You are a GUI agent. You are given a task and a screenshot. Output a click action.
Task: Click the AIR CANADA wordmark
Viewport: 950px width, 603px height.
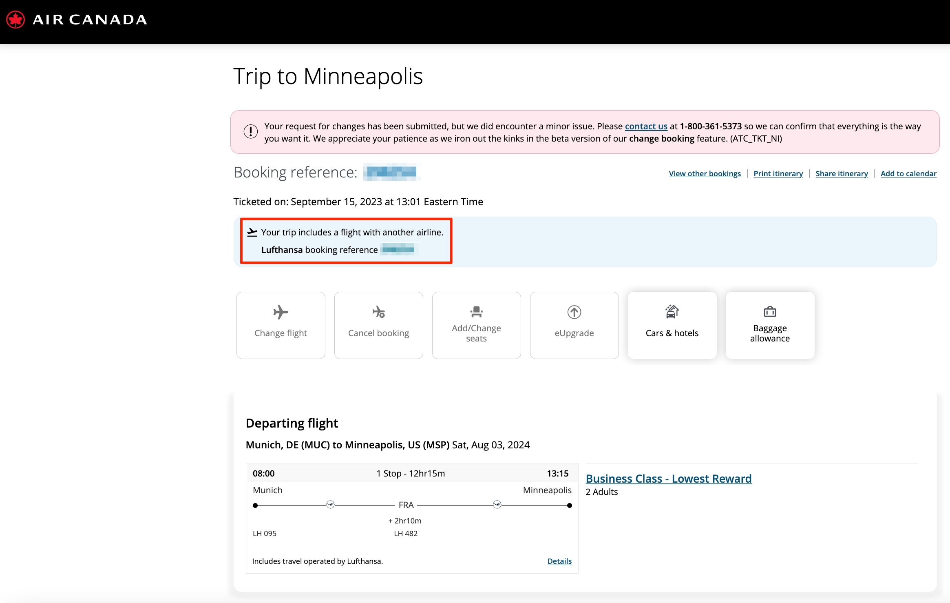coord(90,20)
